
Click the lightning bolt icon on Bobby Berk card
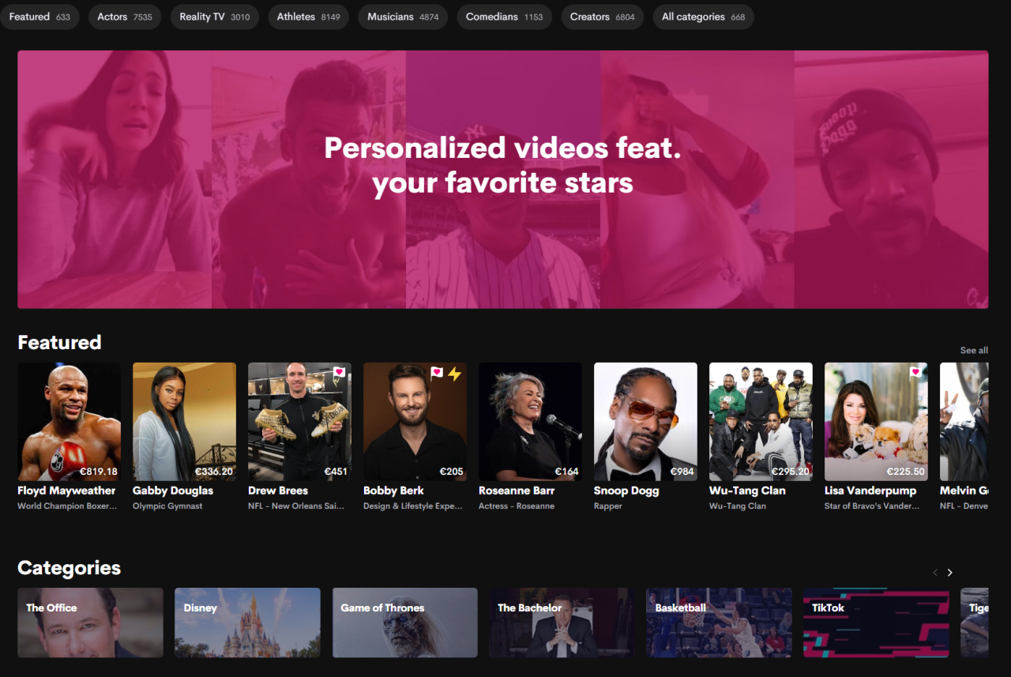(454, 374)
